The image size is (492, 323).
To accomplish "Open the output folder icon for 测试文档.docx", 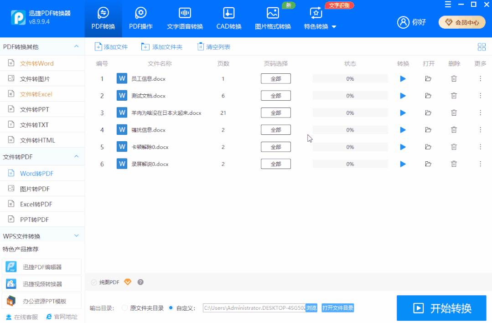I will pos(428,96).
